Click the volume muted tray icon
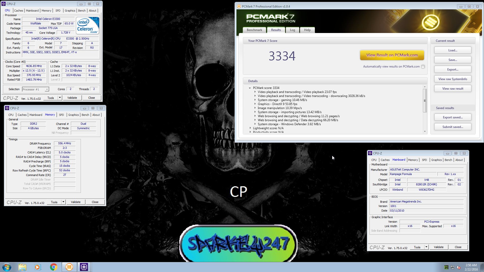 (459, 267)
